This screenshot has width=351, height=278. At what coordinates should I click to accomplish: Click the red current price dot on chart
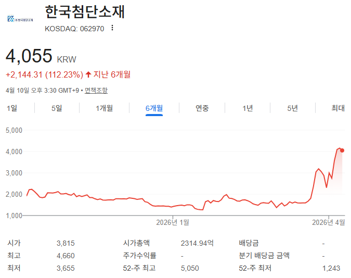(x=342, y=150)
